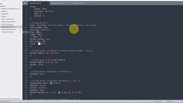Click the main branch name in status bar
Viewport: 183px width, 103px height.
pos(157,101)
